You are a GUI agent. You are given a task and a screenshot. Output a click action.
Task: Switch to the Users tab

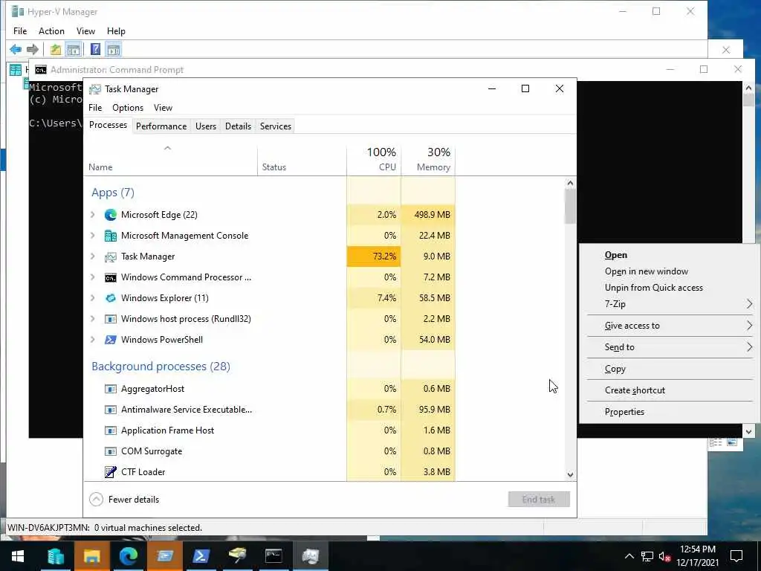206,126
